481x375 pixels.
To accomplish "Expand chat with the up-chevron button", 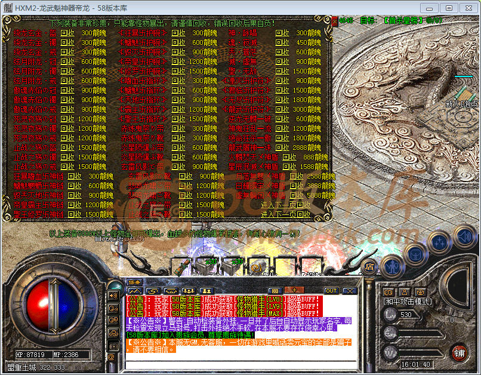I will pyautogui.click(x=135, y=291).
